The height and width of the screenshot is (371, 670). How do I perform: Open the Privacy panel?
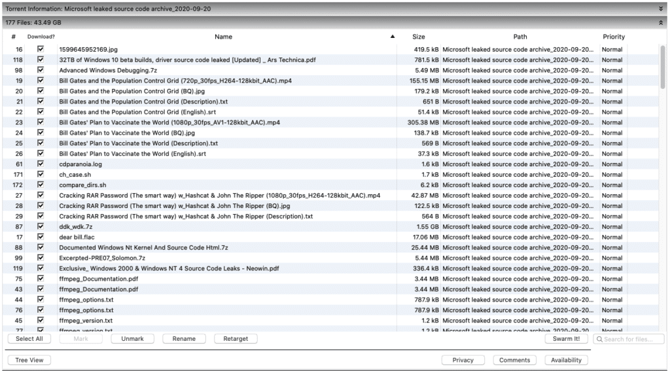coord(463,360)
